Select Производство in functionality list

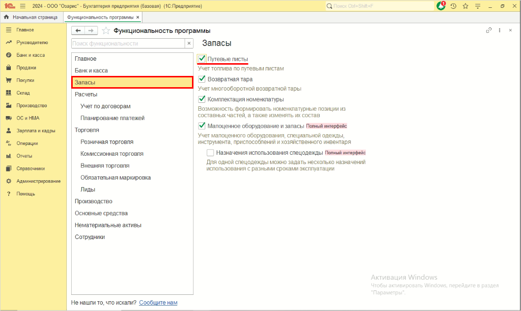click(132, 201)
